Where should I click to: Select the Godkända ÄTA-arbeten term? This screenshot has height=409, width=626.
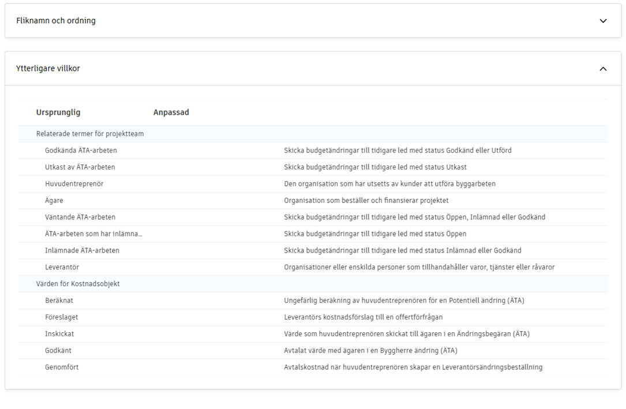click(x=81, y=151)
